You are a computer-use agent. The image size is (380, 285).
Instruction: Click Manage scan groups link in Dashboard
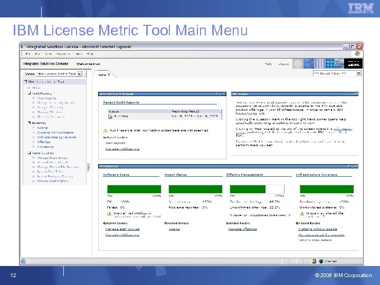point(122,229)
